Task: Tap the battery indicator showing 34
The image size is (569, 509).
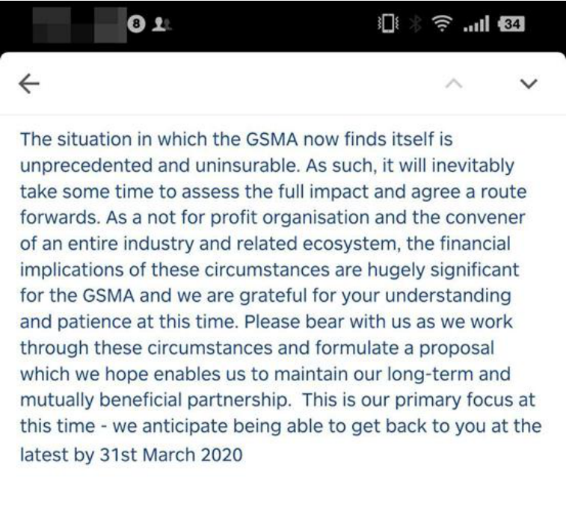Action: (511, 24)
